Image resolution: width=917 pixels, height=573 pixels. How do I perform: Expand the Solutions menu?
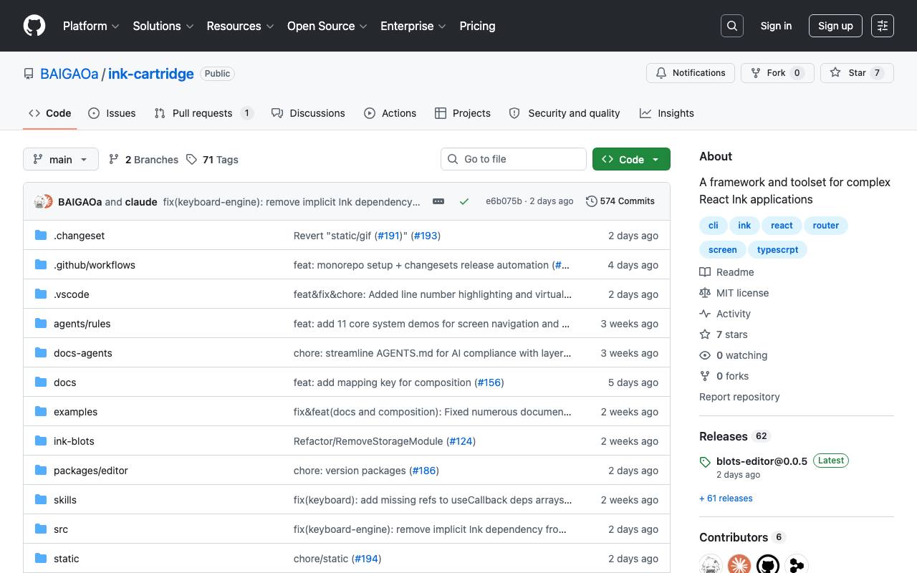click(x=163, y=26)
